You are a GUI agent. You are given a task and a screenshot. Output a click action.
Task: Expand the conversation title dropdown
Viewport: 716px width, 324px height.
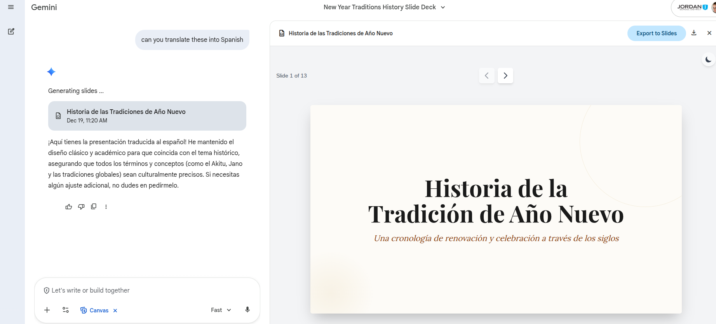443,7
